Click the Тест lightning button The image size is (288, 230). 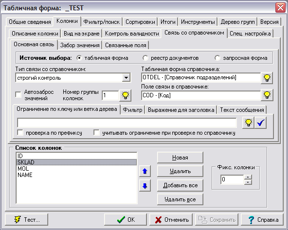click(27, 219)
